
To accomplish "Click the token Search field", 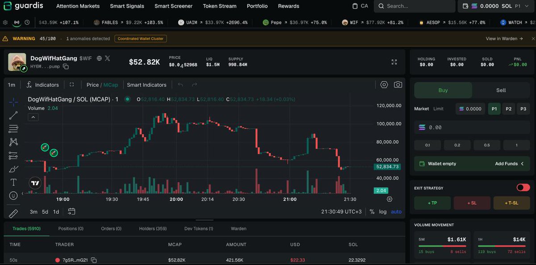I will coord(414,6).
